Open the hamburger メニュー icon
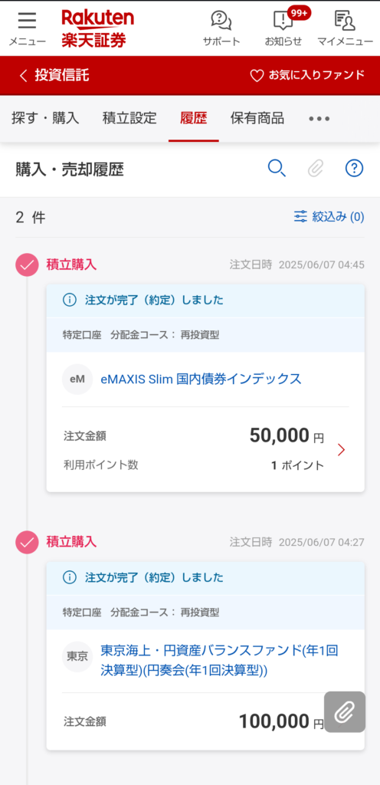Screen dimensions: 380x785 tap(27, 28)
